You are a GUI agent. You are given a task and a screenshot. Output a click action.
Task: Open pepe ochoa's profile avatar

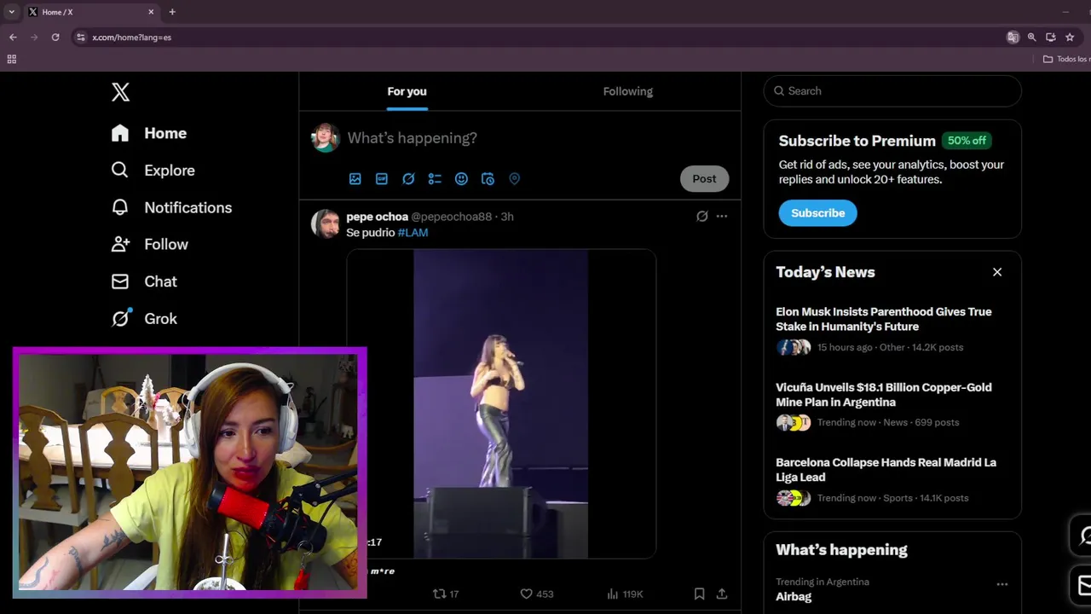click(325, 223)
